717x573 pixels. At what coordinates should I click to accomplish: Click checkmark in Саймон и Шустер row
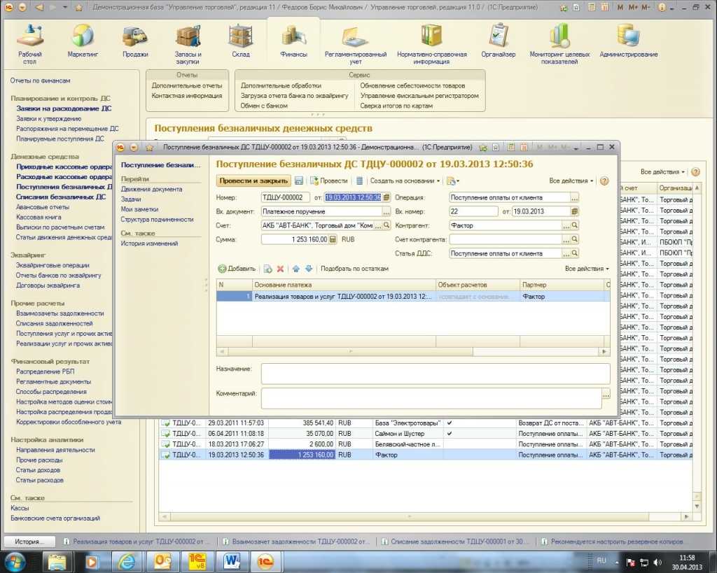(x=450, y=434)
